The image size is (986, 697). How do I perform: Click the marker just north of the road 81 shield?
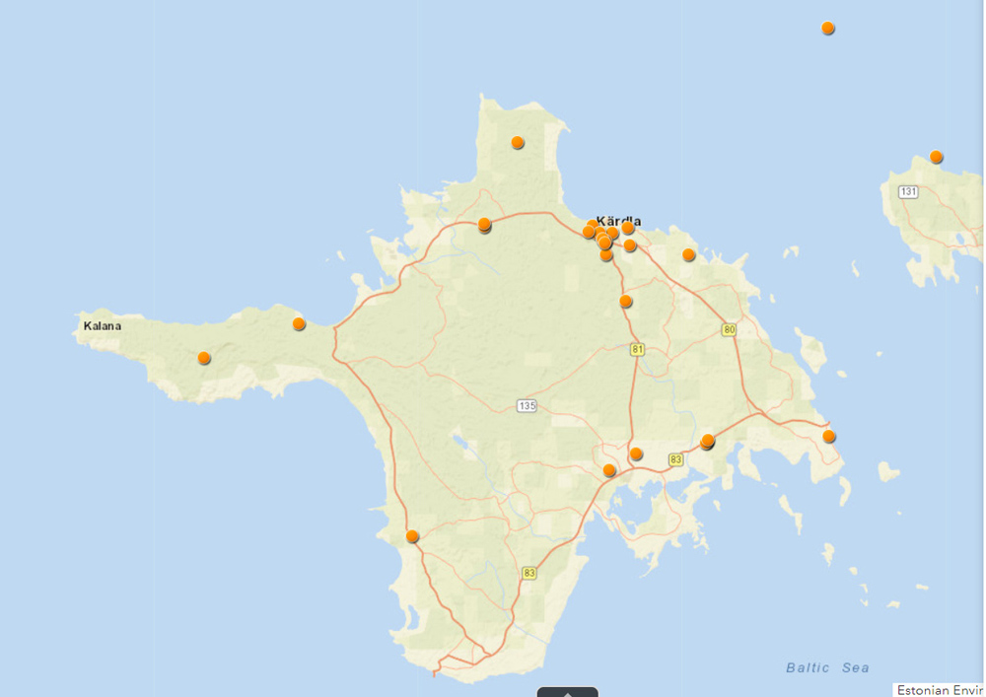pyautogui.click(x=625, y=302)
